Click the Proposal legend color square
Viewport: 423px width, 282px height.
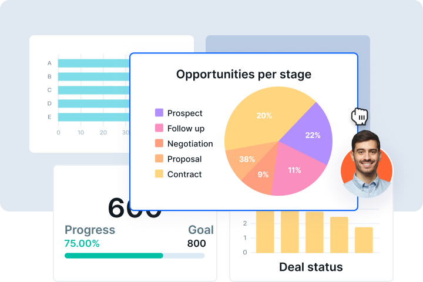pos(159,159)
